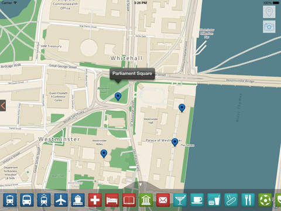Show ferry terminals with the ship icon
This screenshot has width=281, height=211.
click(78, 200)
